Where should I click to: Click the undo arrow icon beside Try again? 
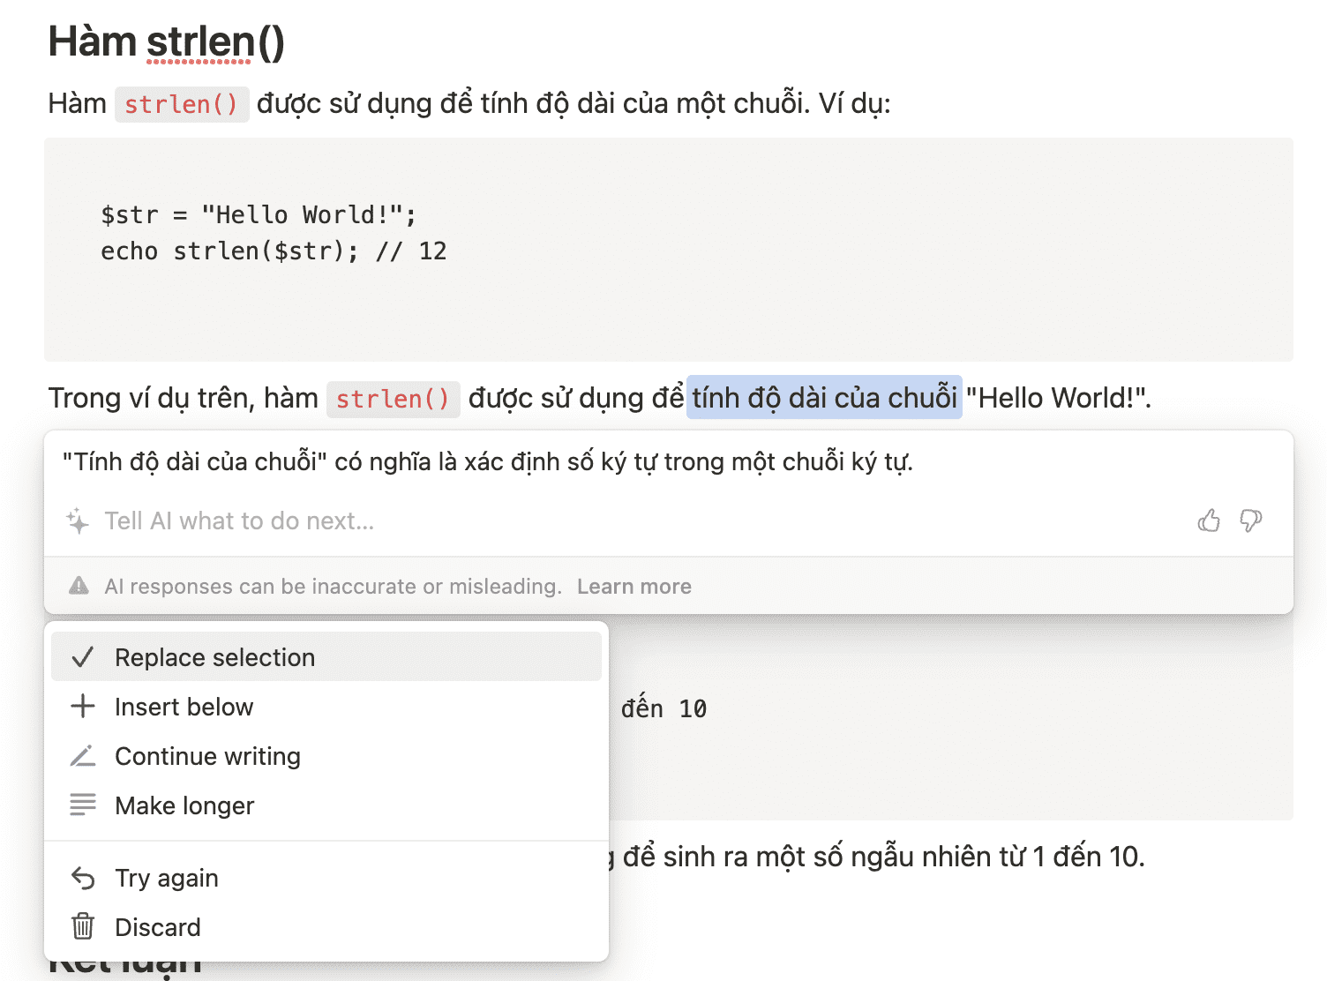83,878
